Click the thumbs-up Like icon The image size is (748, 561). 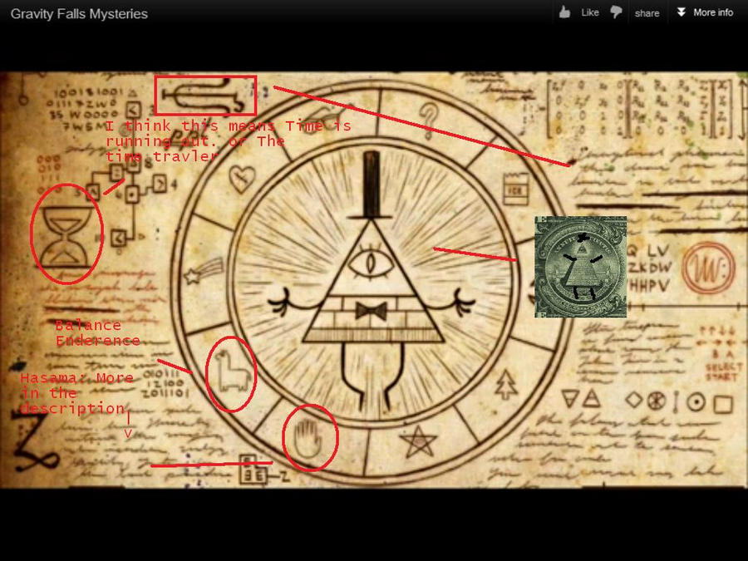pos(564,12)
